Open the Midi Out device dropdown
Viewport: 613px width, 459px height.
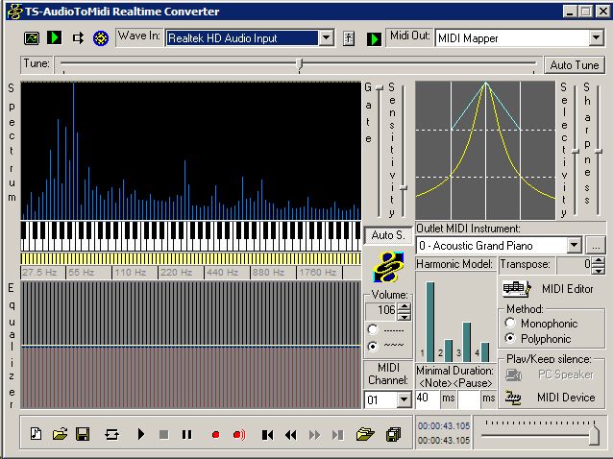[596, 38]
